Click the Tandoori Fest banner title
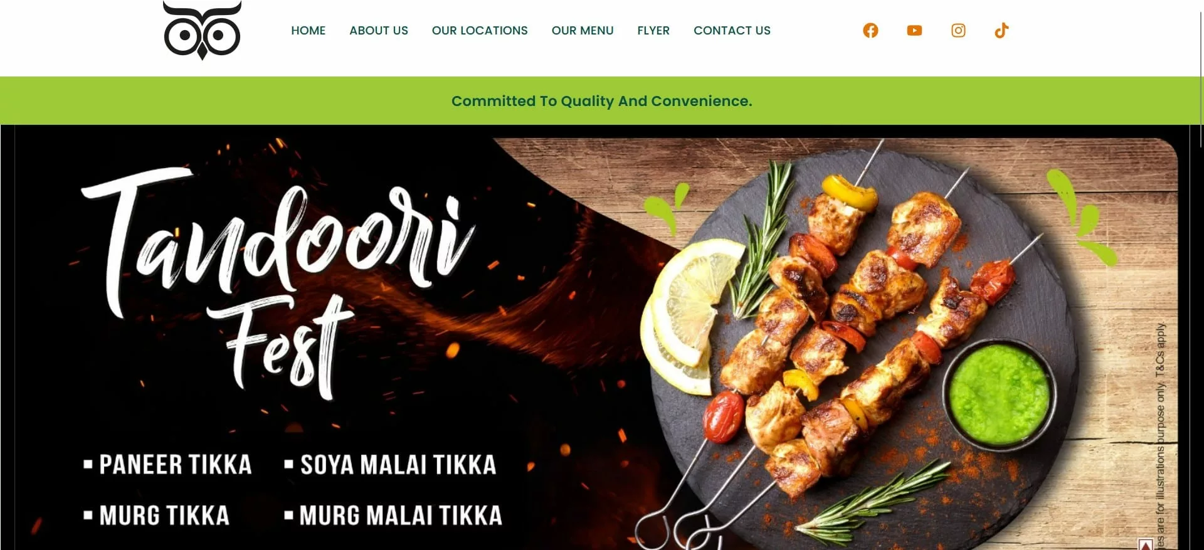Image resolution: width=1204 pixels, height=550 pixels. [x=279, y=282]
